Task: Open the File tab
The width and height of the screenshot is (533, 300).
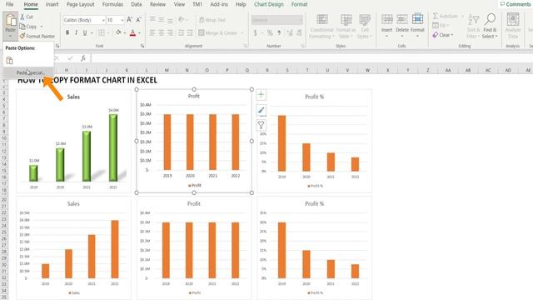Action: pos(9,4)
